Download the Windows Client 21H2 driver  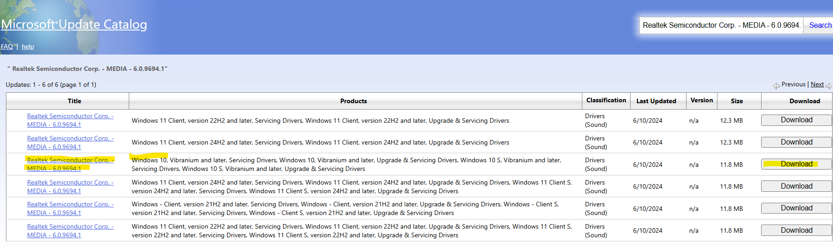(797, 208)
